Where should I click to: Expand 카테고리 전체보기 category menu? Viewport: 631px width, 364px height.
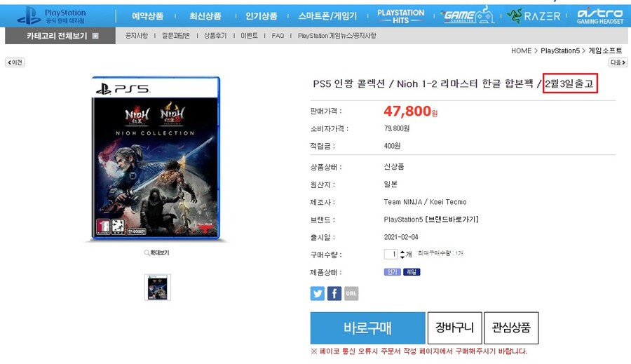60,36
